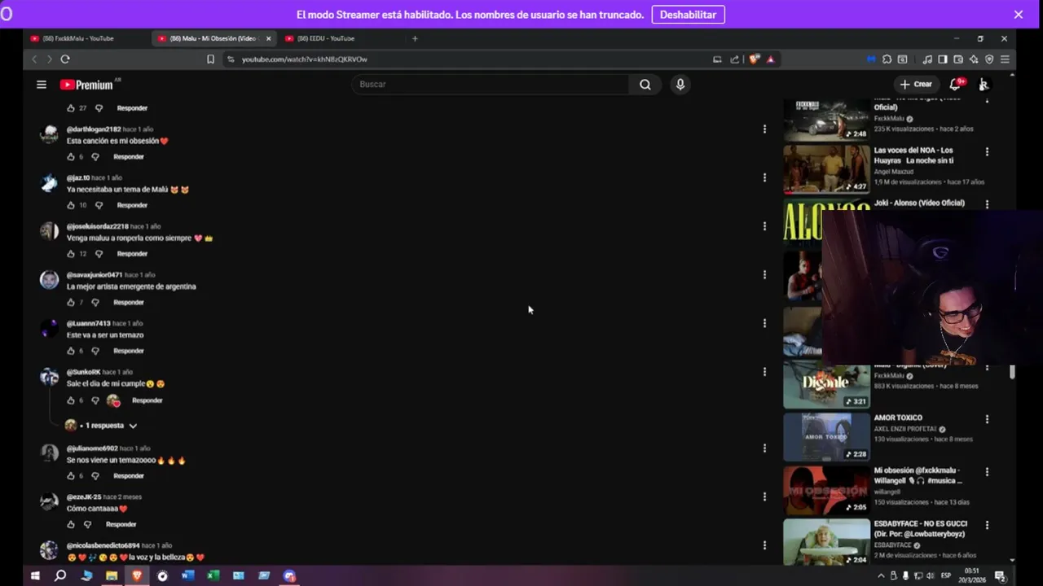Dislike the comment by @ezeJK-25

(88, 524)
